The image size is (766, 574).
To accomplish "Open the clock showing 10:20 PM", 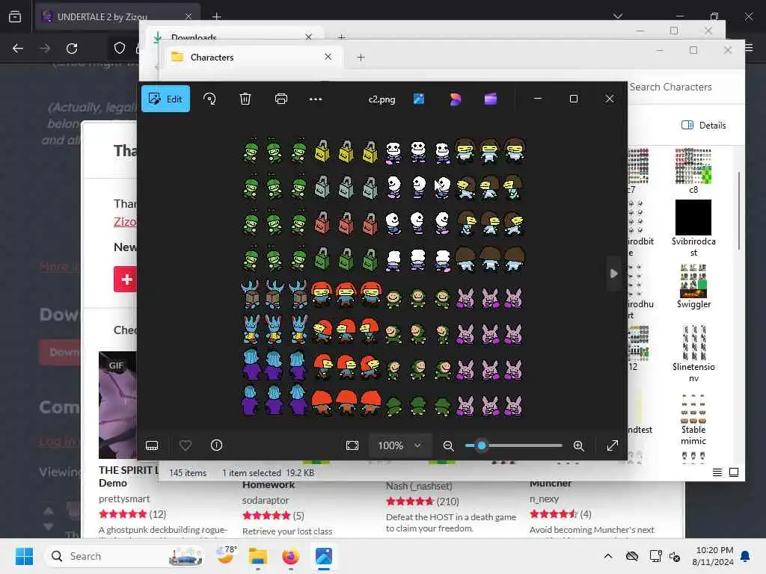I will point(713,556).
